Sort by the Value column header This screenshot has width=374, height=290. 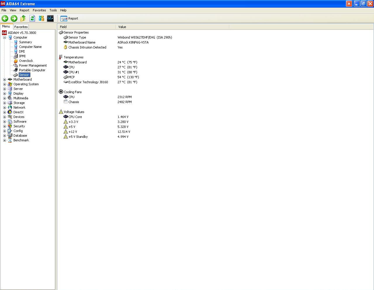[x=172, y=27]
